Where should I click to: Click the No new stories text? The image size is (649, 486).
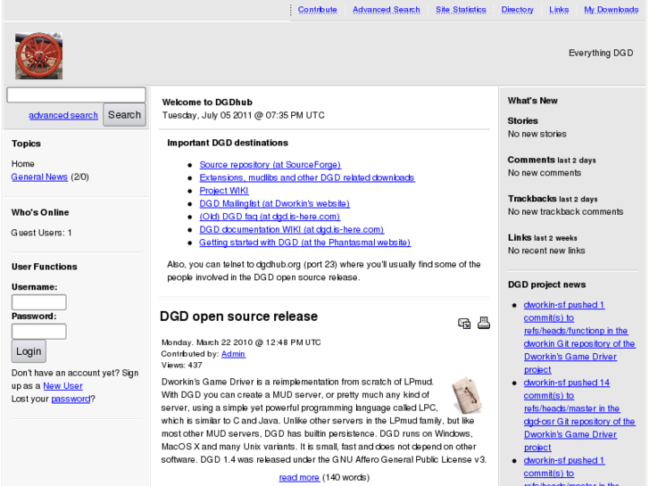pyautogui.click(x=537, y=134)
